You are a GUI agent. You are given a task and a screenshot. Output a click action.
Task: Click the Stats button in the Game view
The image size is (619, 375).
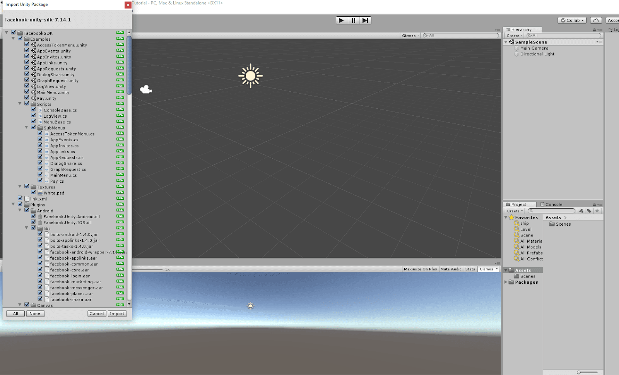point(470,269)
